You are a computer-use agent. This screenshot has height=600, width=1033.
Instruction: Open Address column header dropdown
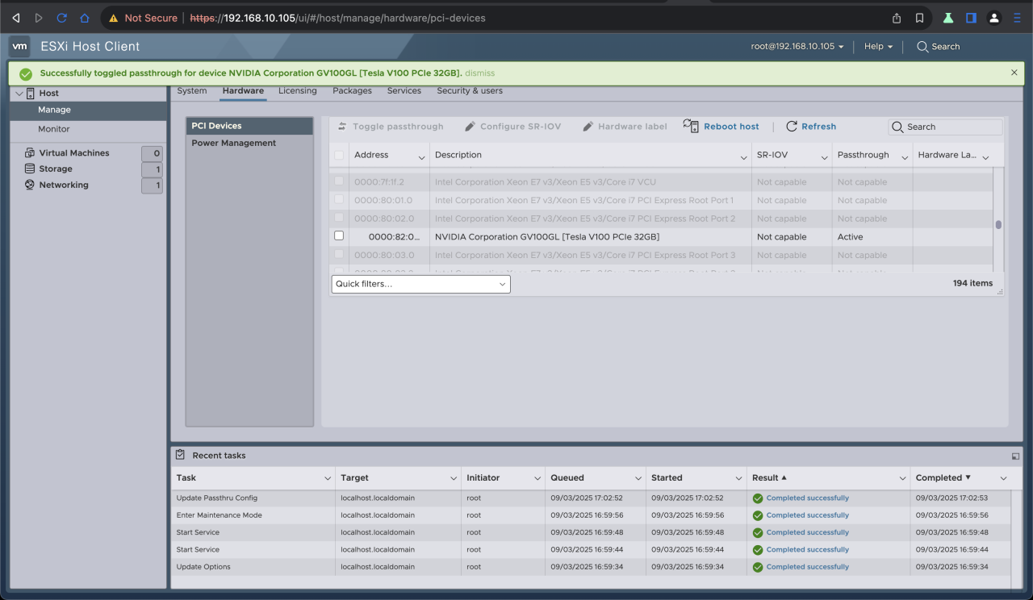421,156
